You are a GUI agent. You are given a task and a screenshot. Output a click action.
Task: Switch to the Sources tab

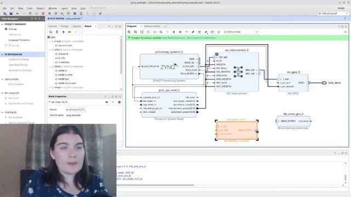point(53,26)
